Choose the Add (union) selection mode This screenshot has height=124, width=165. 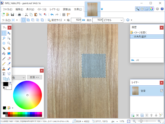(x=28, y=20)
